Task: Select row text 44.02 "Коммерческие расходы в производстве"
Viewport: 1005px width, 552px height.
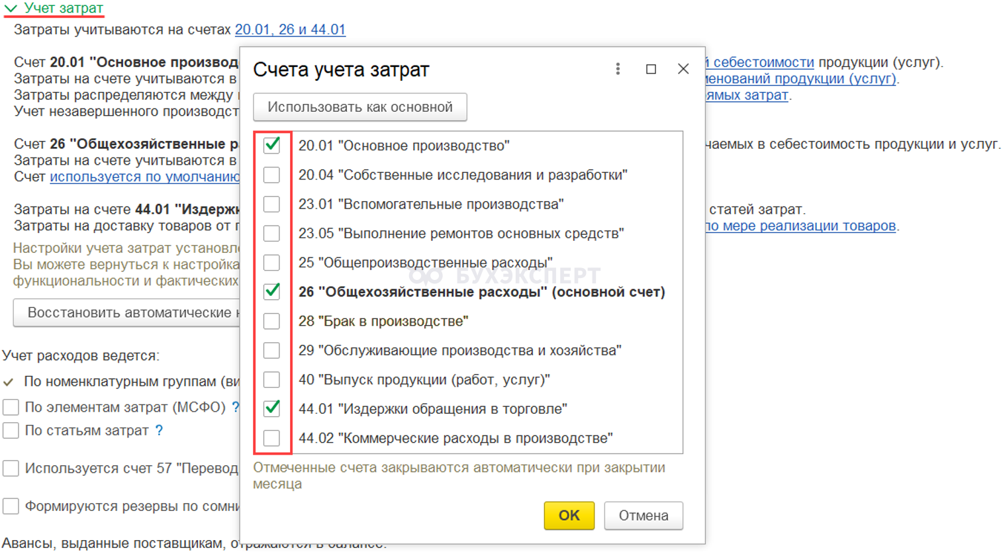Action: tap(455, 438)
